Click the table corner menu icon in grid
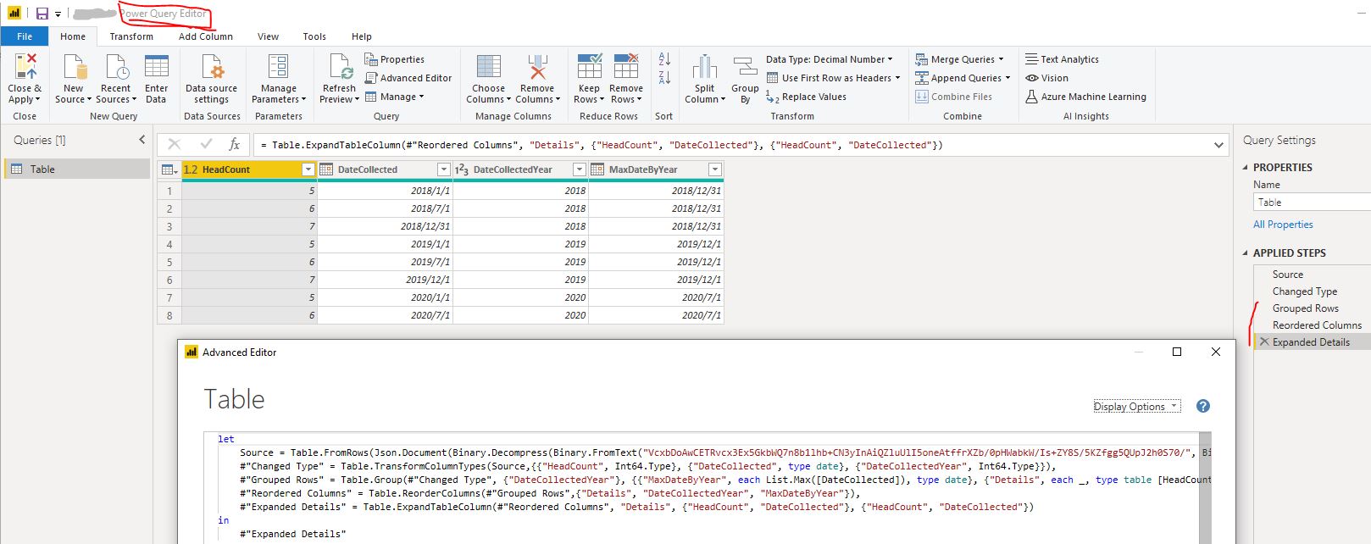The width and height of the screenshot is (1371, 544). click(169, 169)
